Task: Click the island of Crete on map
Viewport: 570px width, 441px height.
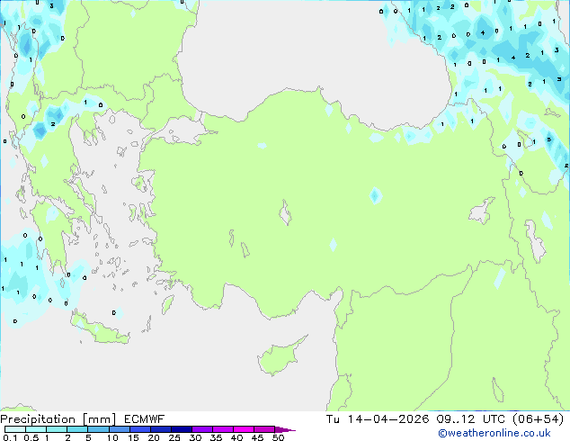Action: [x=100, y=329]
